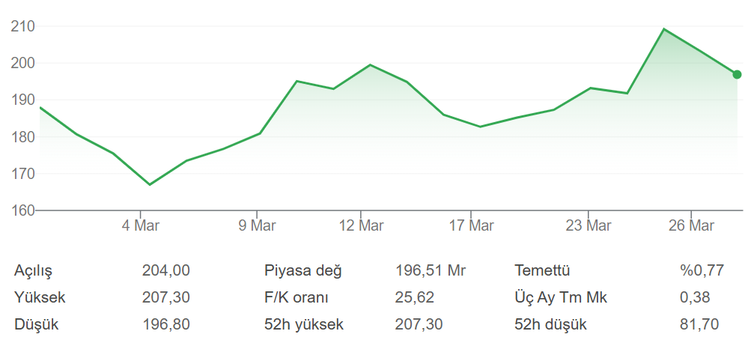Pick the "17 Mar" date label
This screenshot has height=349, width=751.
(x=470, y=225)
